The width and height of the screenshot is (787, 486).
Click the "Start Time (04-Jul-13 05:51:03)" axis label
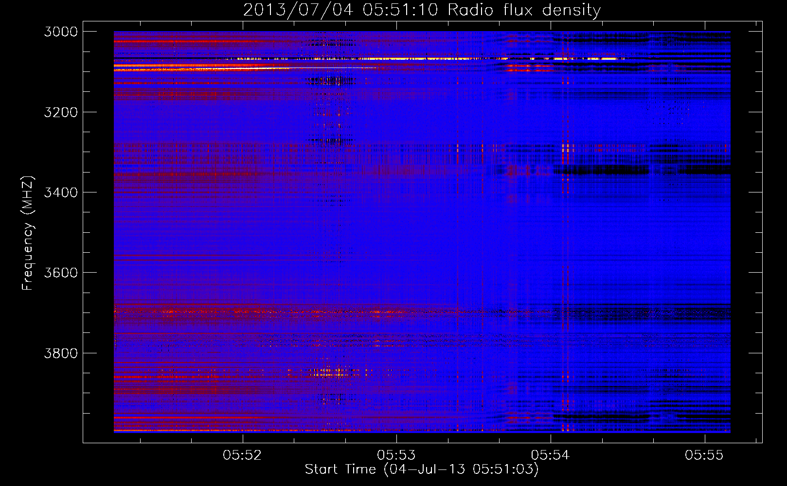(422, 469)
